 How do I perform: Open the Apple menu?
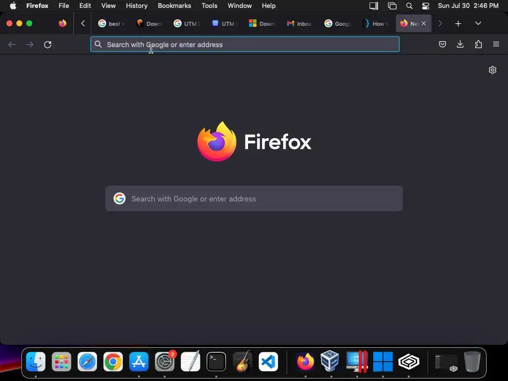tap(13, 6)
